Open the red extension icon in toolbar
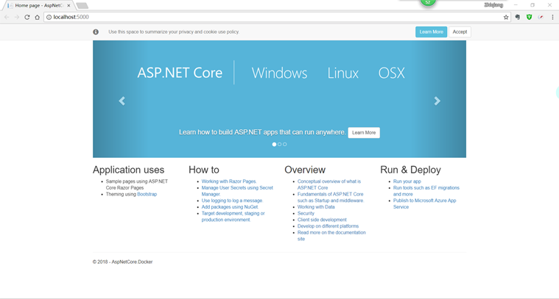The width and height of the screenshot is (559, 299). tap(541, 17)
